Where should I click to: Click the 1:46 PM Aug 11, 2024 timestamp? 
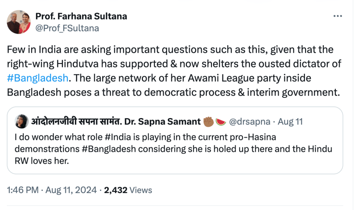[53, 190]
